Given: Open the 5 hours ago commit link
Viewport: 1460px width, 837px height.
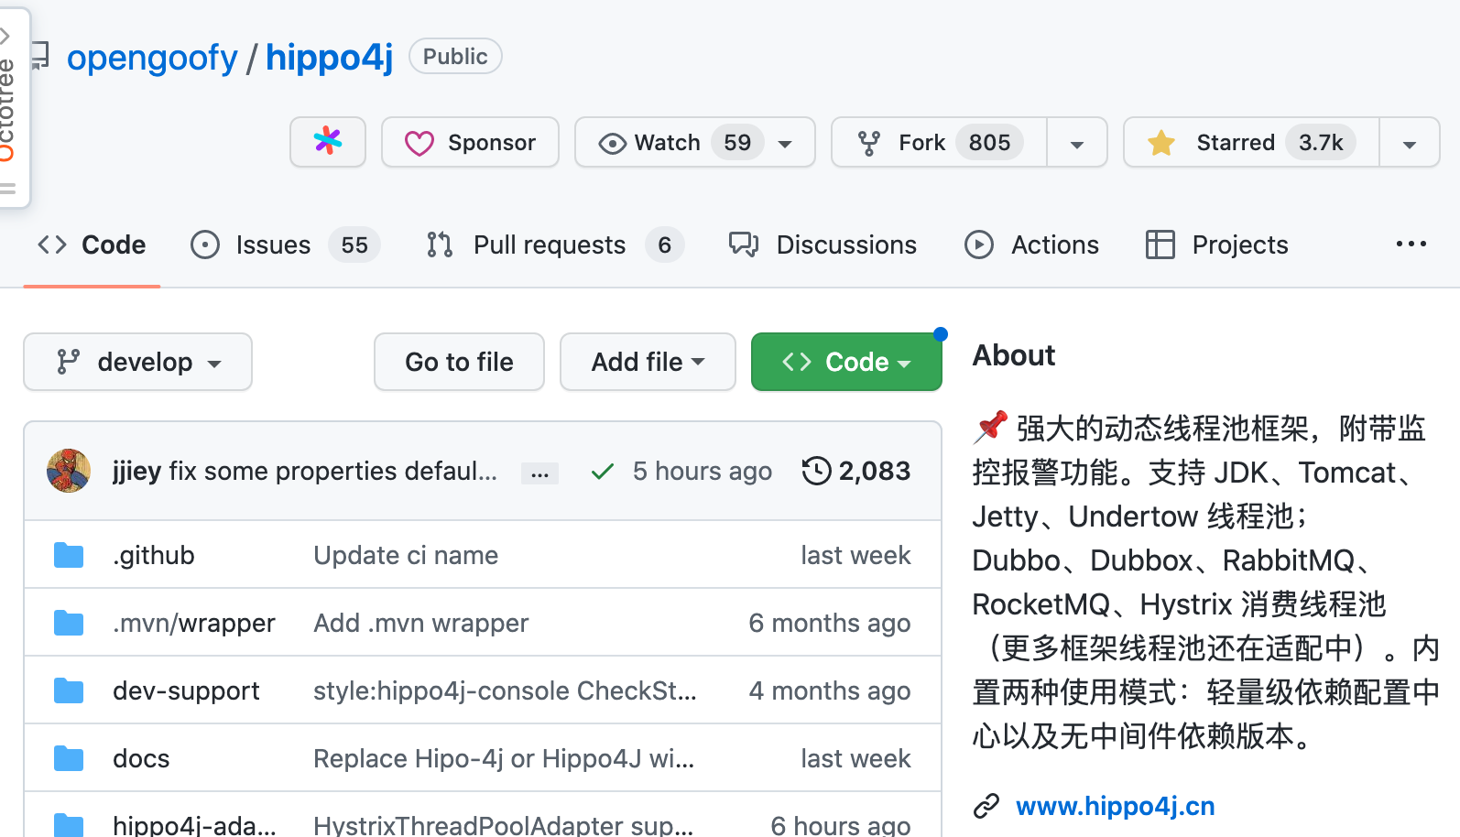Looking at the screenshot, I should 703,471.
